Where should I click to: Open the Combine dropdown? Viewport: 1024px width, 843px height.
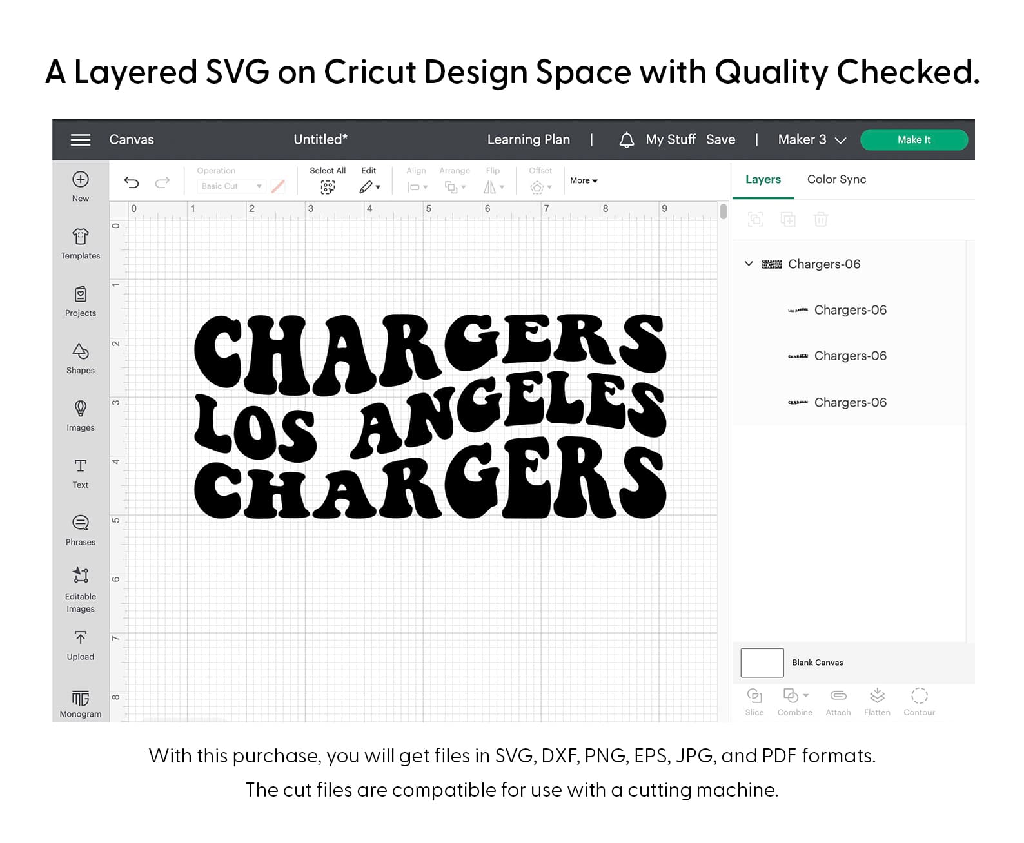[795, 702]
